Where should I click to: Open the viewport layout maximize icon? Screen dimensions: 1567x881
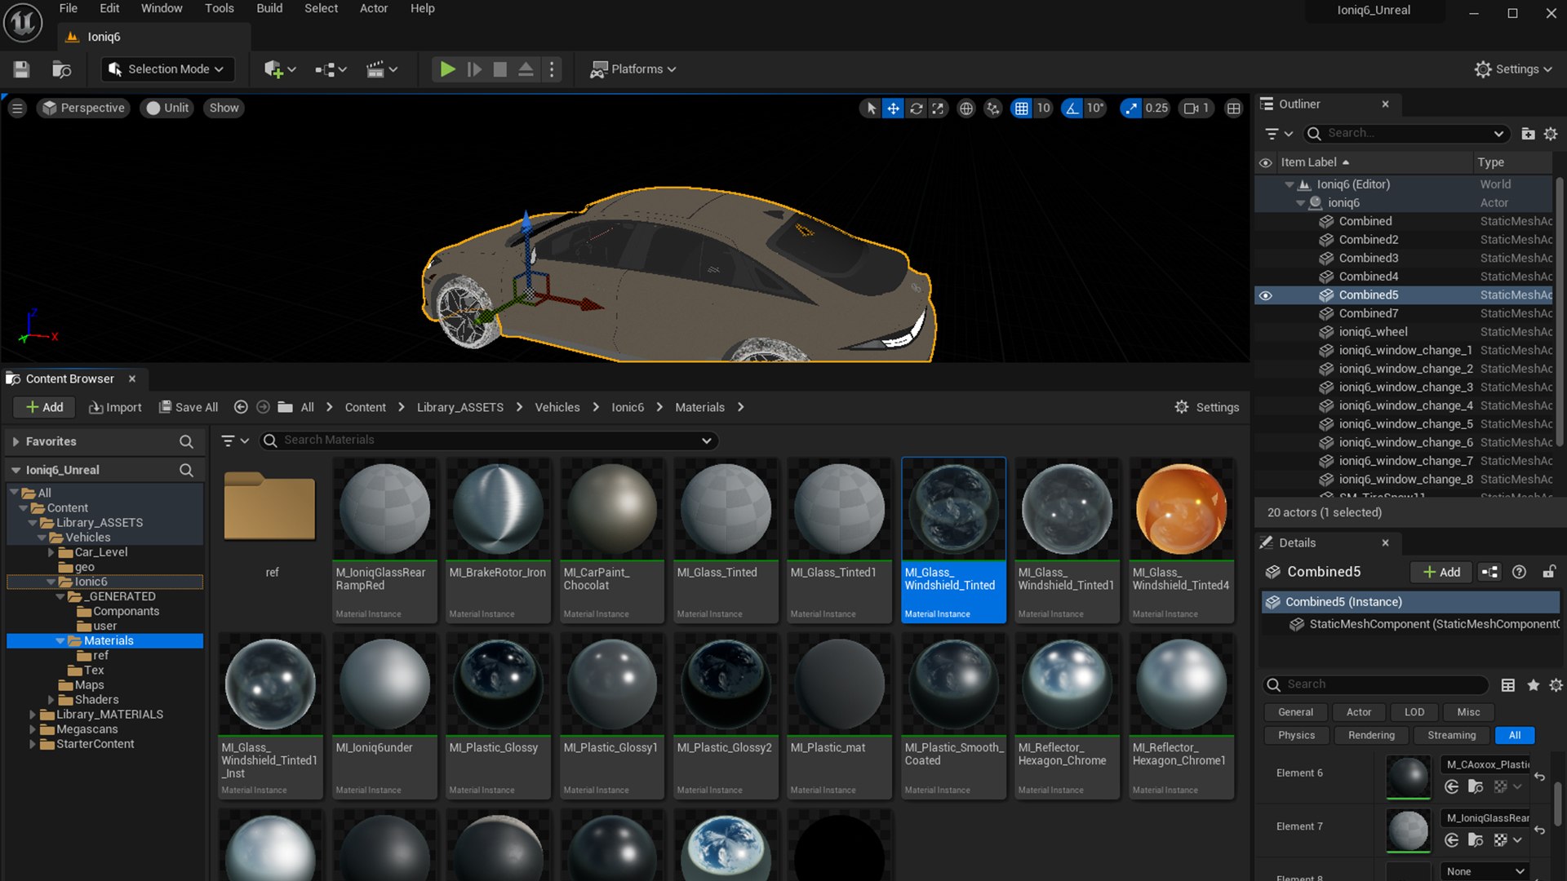[1233, 108]
